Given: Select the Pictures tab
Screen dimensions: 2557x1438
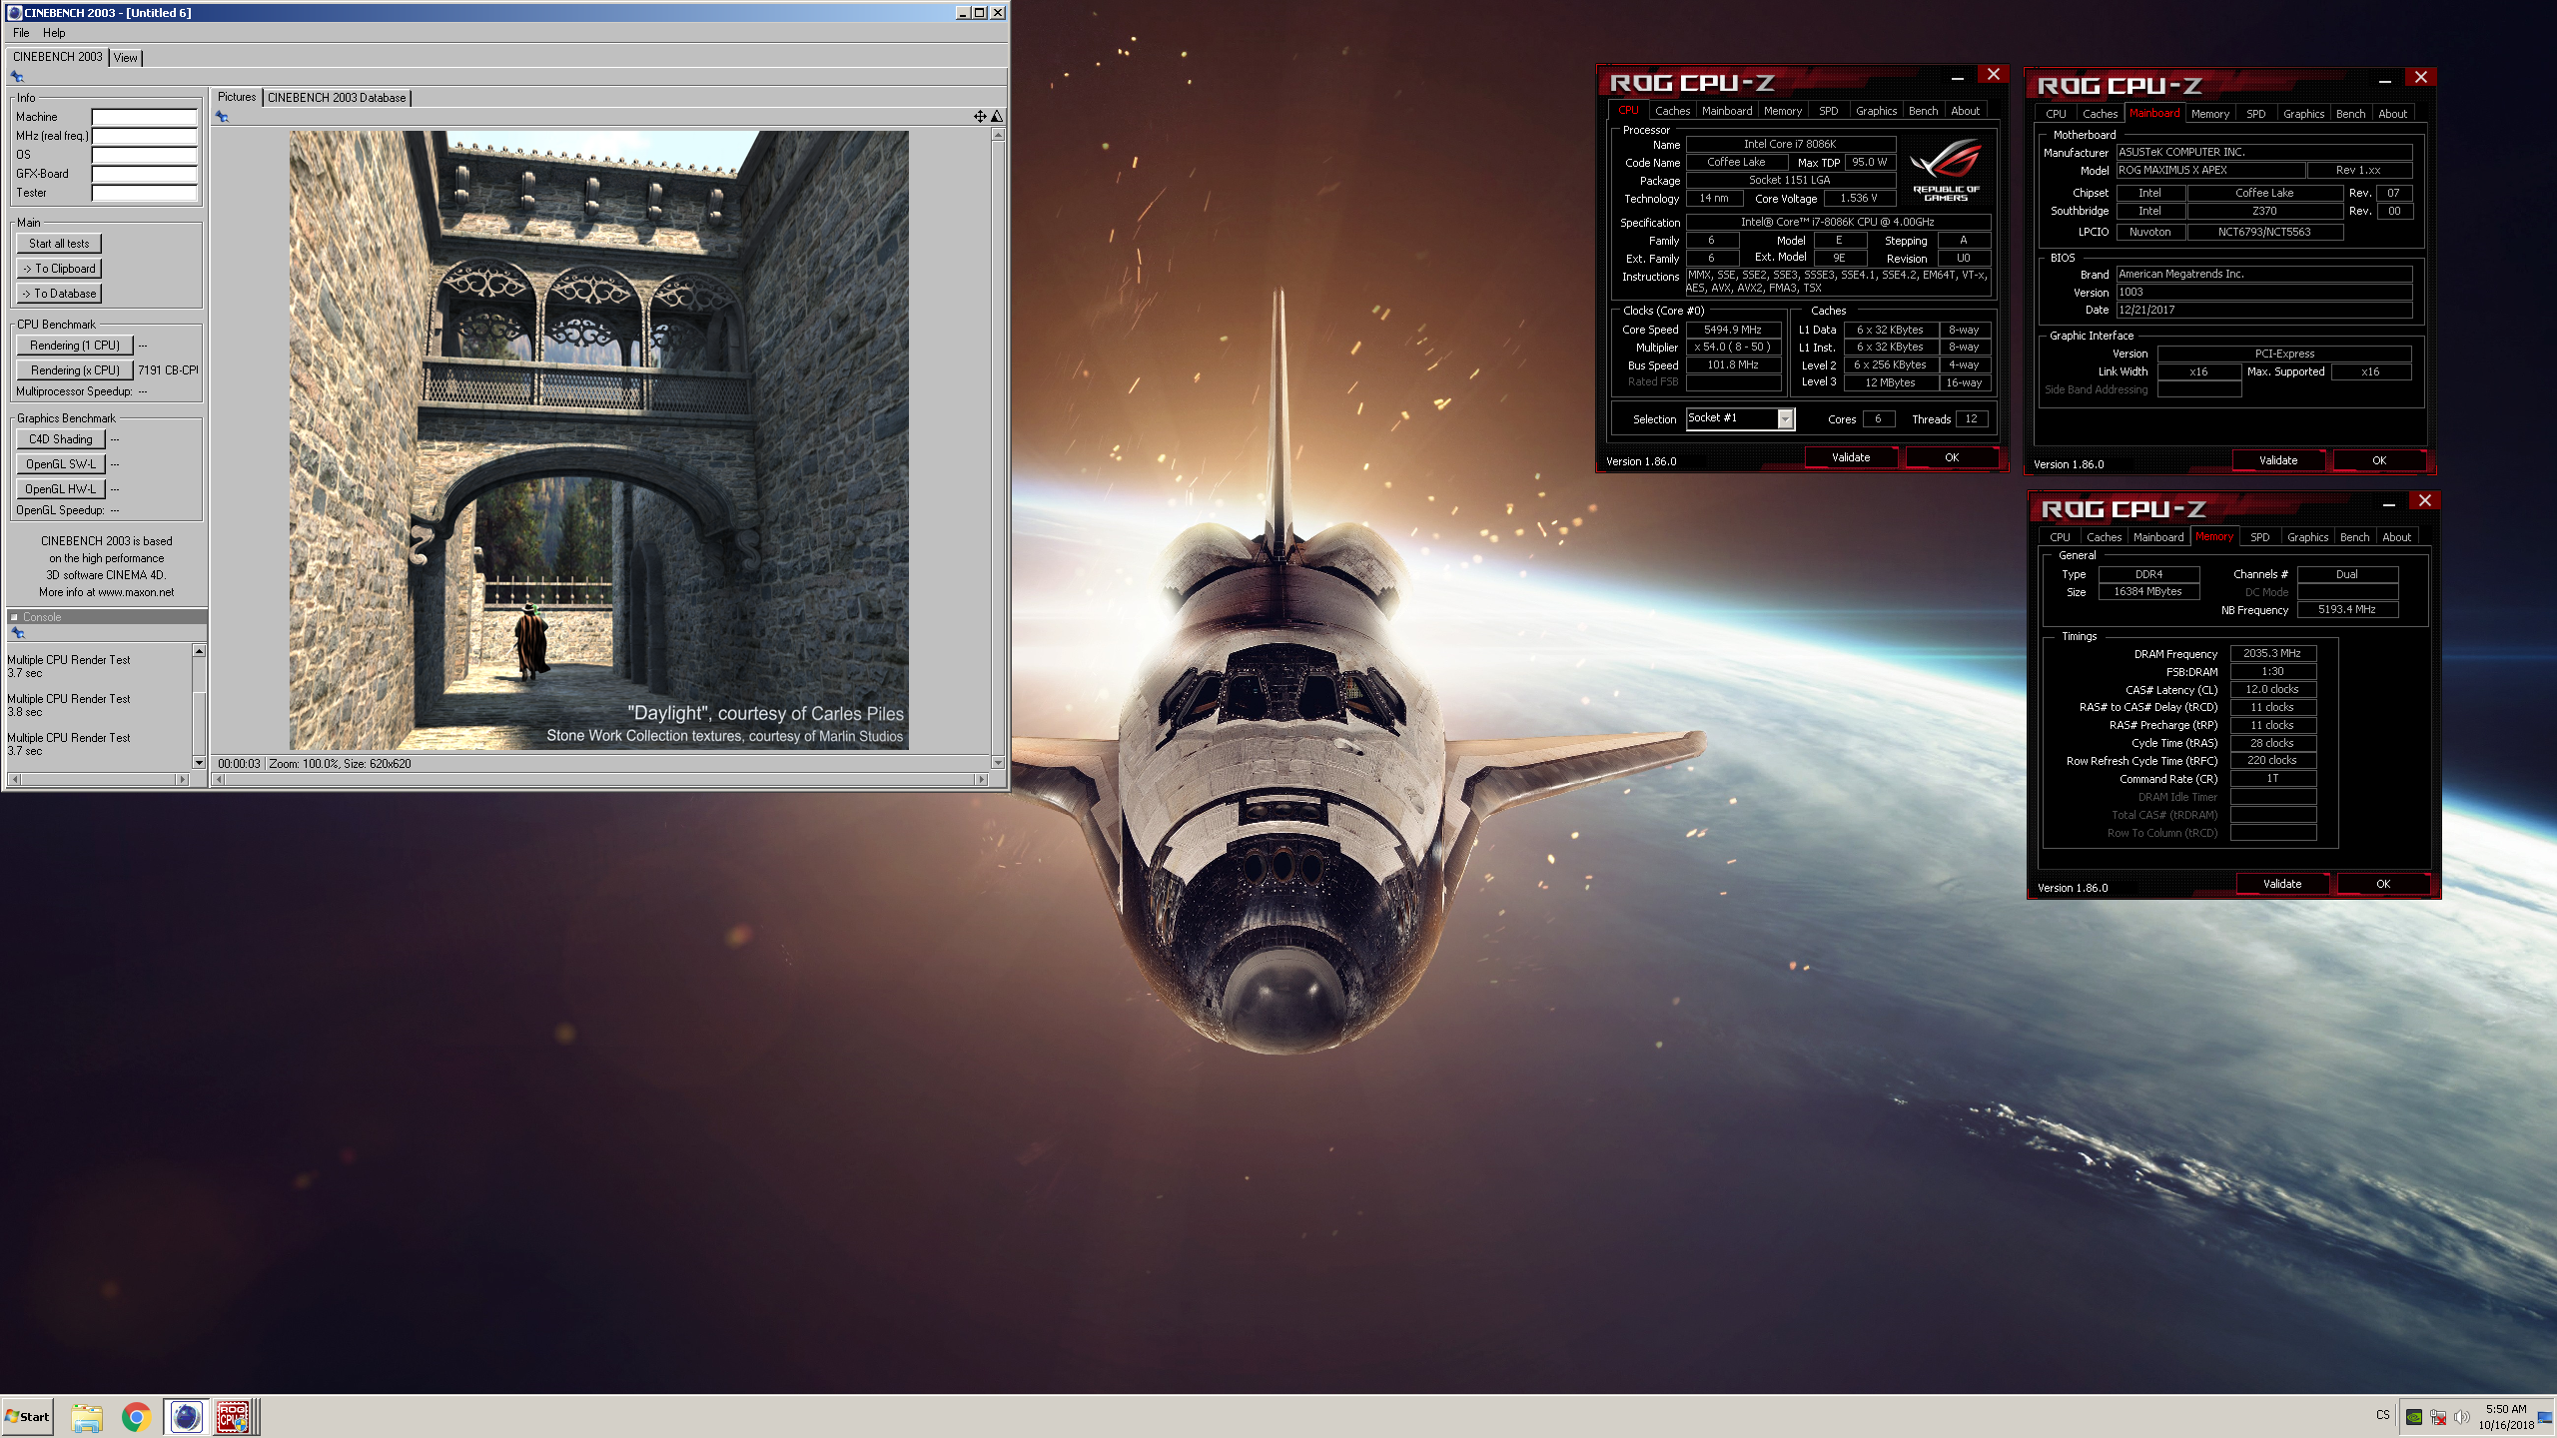Looking at the screenshot, I should pyautogui.click(x=237, y=97).
